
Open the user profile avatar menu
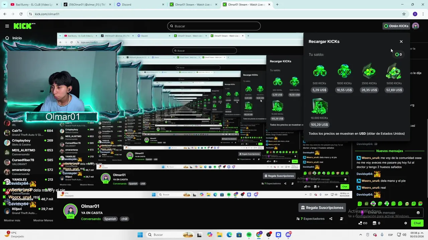pos(415,26)
